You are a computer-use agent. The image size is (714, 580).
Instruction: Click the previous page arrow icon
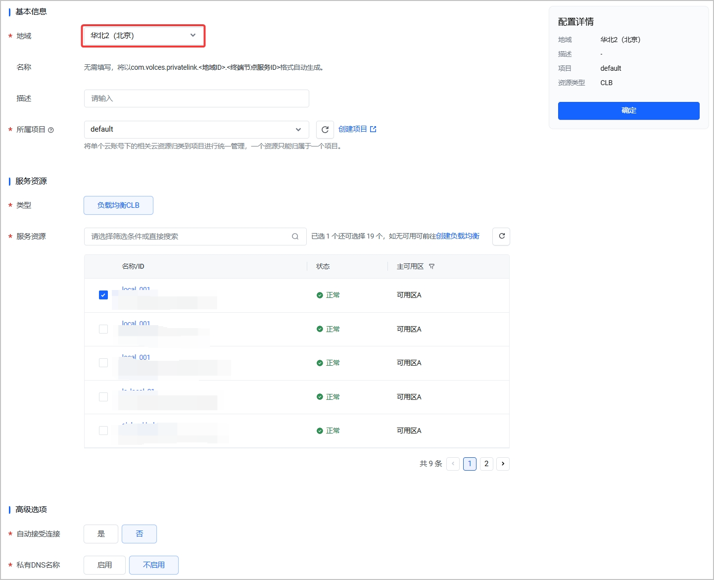[x=453, y=464]
